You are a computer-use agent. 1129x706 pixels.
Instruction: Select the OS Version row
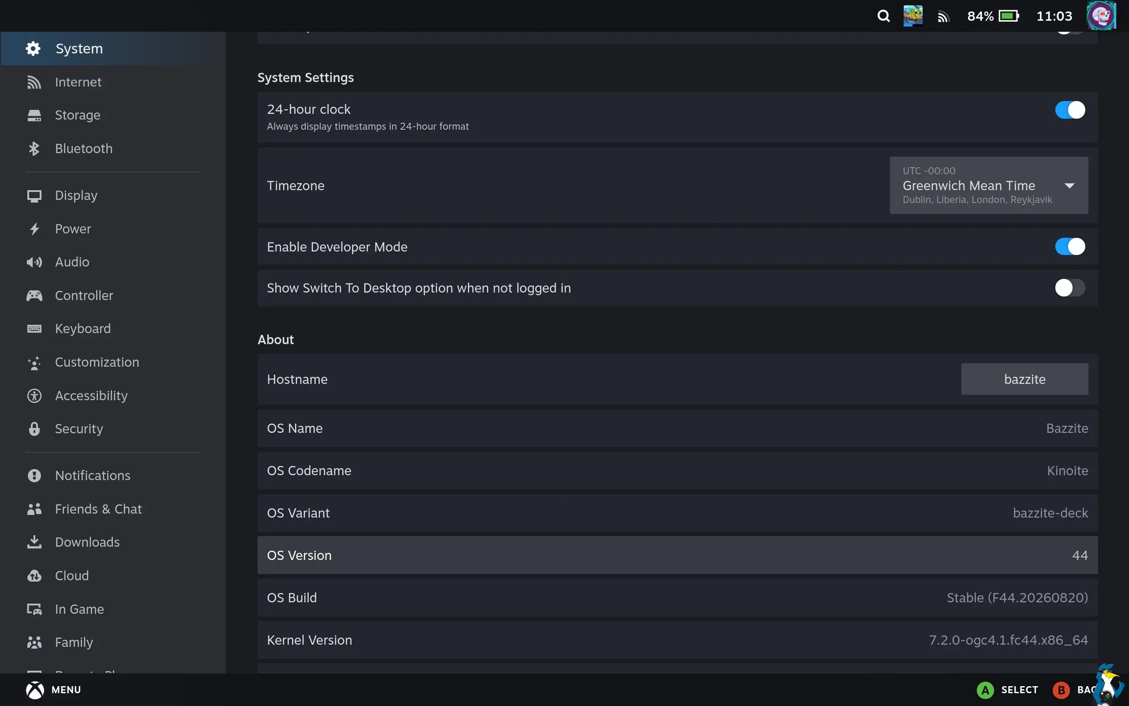677,555
